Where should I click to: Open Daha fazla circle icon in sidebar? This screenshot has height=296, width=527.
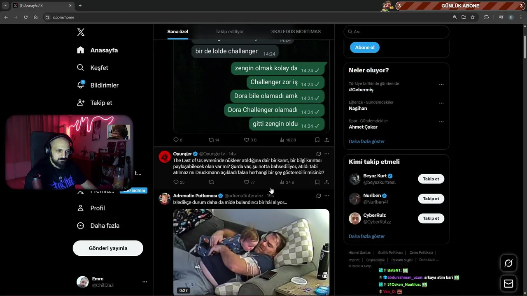pyautogui.click(x=81, y=225)
